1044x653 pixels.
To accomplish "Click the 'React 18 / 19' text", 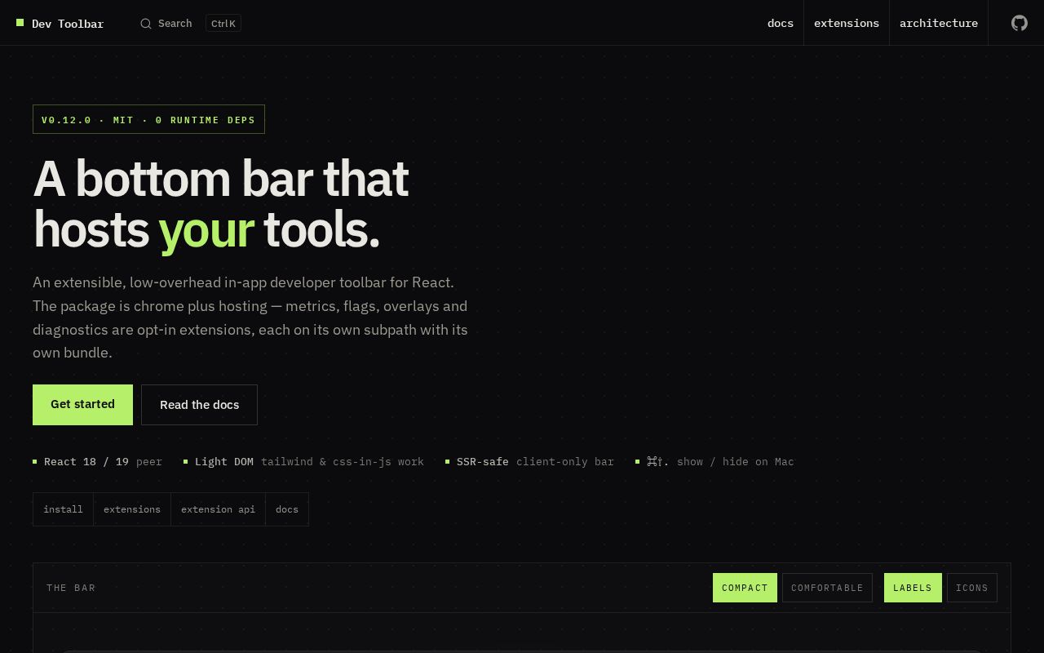I will [86, 462].
